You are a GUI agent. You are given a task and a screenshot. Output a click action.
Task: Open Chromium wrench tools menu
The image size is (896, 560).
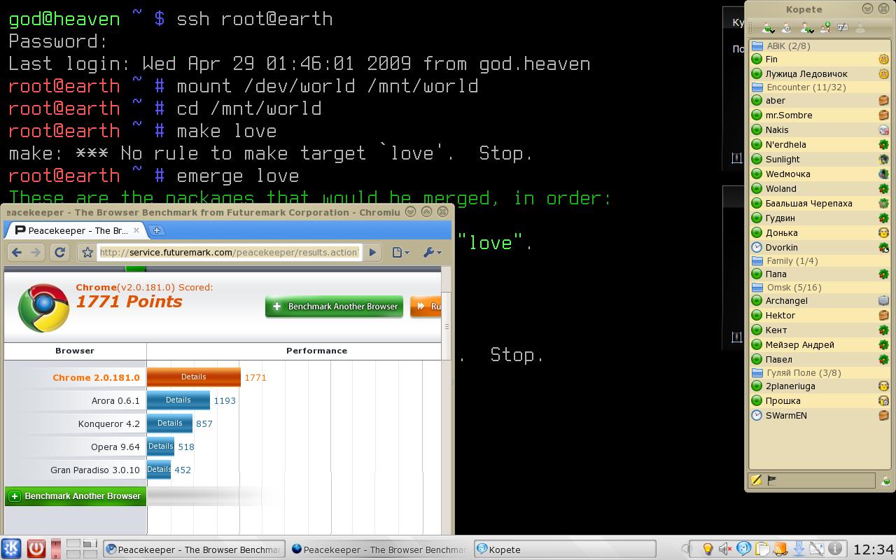tap(432, 252)
